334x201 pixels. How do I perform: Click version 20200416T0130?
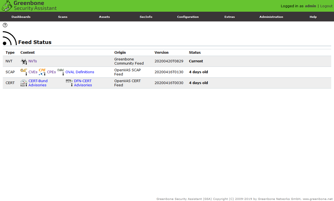(x=169, y=72)
